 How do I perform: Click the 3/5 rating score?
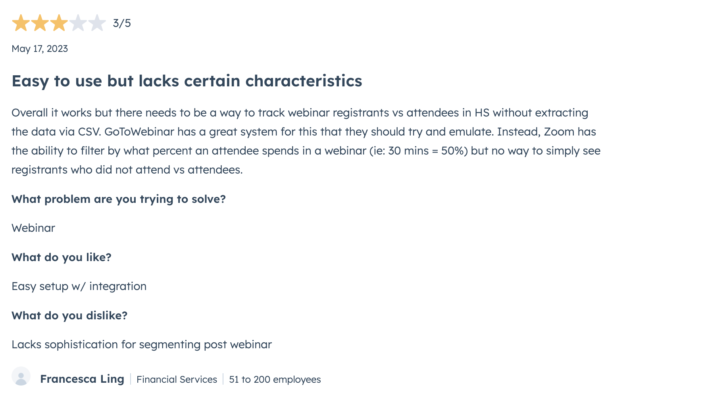click(122, 23)
